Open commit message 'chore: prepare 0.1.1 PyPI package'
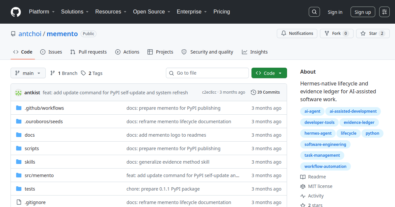 pyautogui.click(x=163, y=189)
